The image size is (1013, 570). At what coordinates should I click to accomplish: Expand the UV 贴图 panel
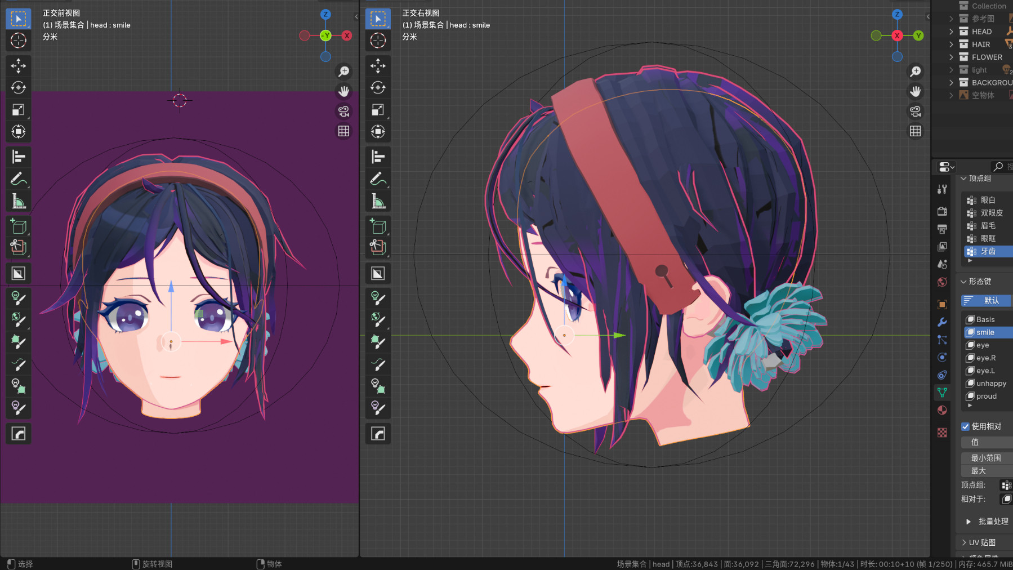[964, 542]
